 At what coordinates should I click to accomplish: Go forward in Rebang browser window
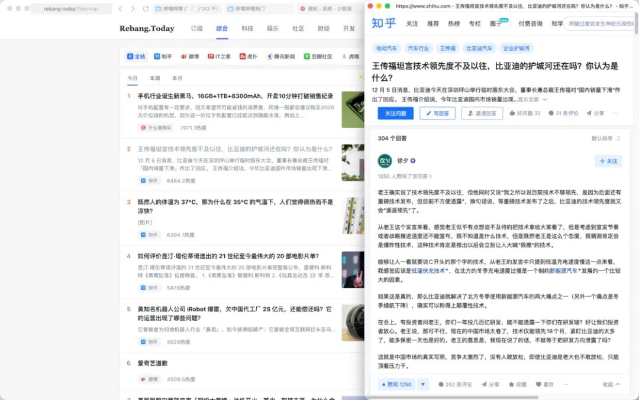(x=133, y=8)
